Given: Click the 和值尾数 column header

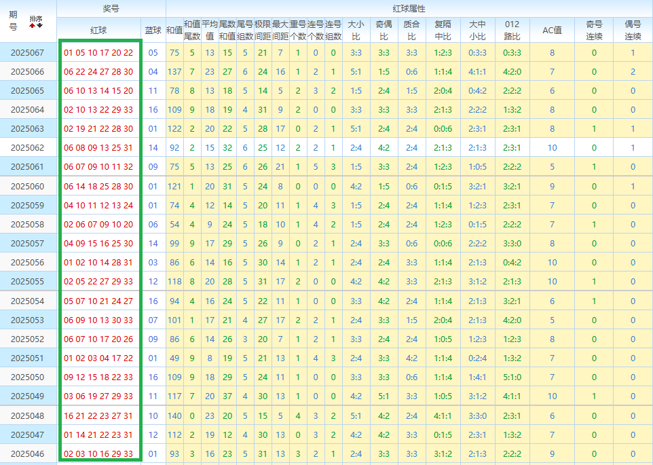Looking at the screenshot, I should (192, 30).
